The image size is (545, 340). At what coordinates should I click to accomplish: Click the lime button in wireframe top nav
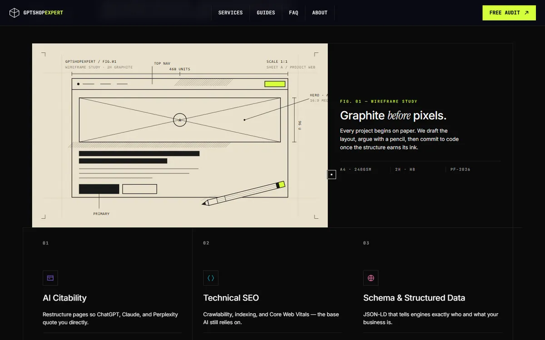(275, 84)
